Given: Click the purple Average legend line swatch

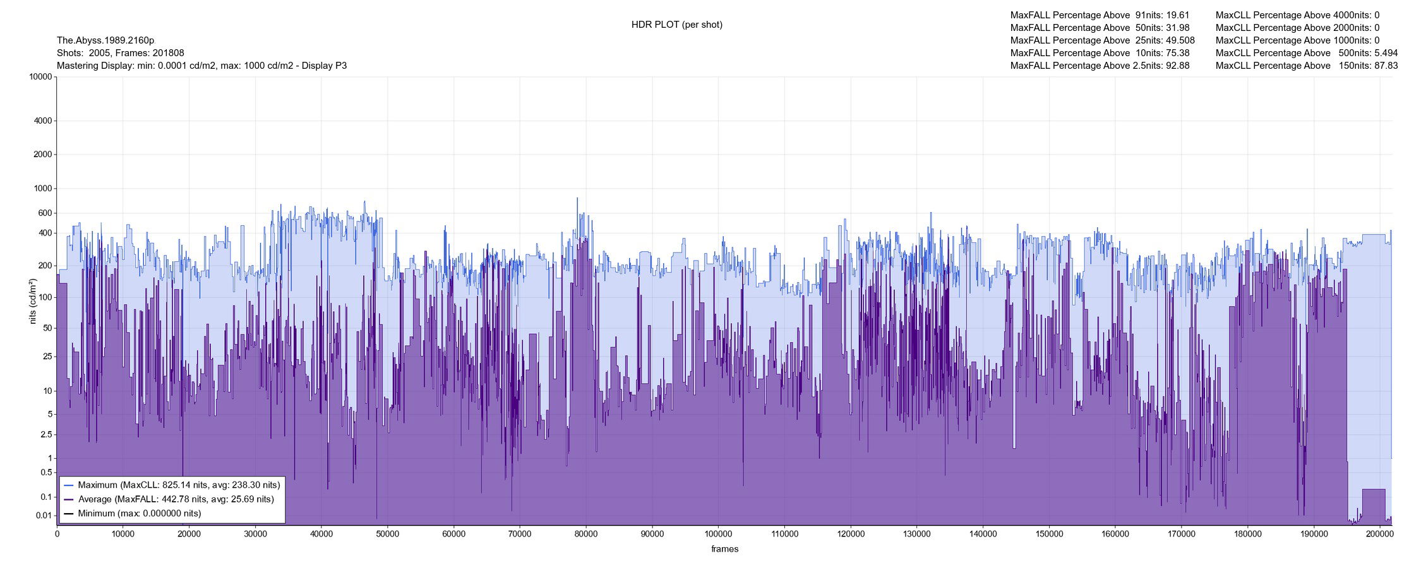Looking at the screenshot, I should pyautogui.click(x=69, y=499).
